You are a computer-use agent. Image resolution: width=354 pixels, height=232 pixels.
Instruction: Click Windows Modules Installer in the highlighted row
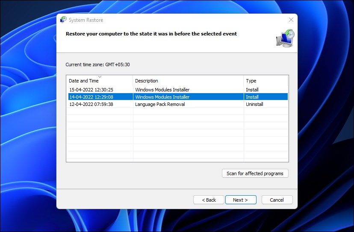[x=162, y=97]
